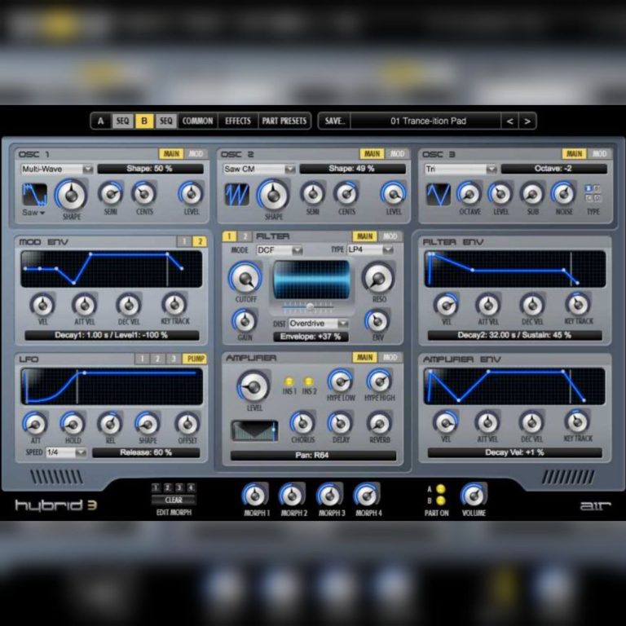Click the OSC 1 Semi knob
The image size is (626, 626).
[x=111, y=194]
